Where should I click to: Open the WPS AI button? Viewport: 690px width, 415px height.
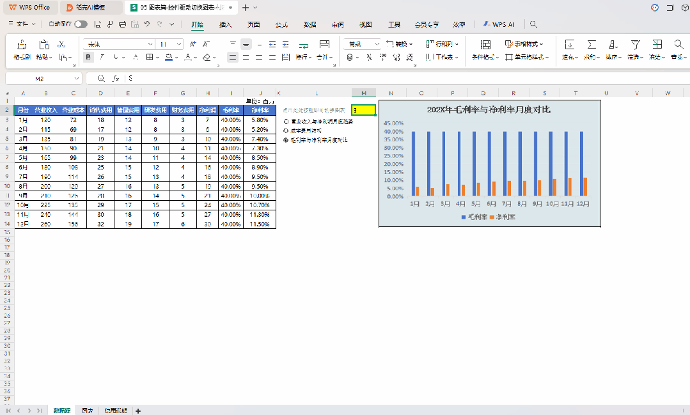499,25
